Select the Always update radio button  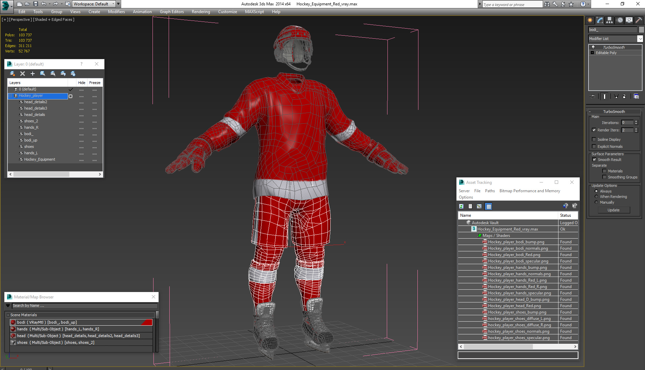click(596, 191)
